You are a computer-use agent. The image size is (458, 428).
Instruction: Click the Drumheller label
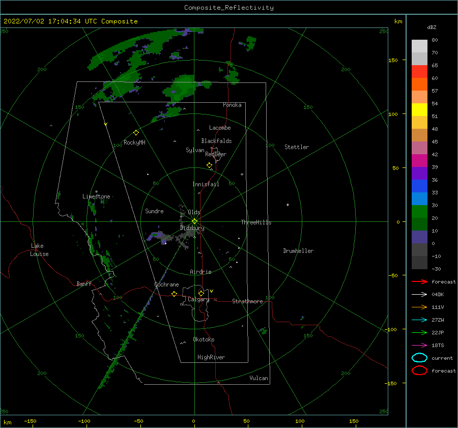(x=298, y=251)
